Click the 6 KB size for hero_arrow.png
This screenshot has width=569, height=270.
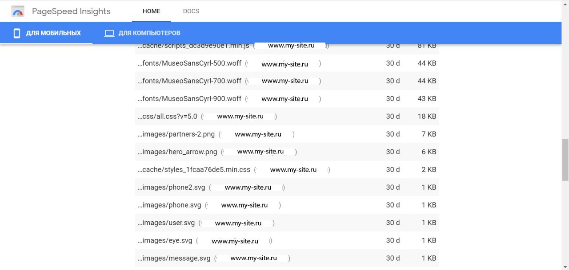[429, 152]
